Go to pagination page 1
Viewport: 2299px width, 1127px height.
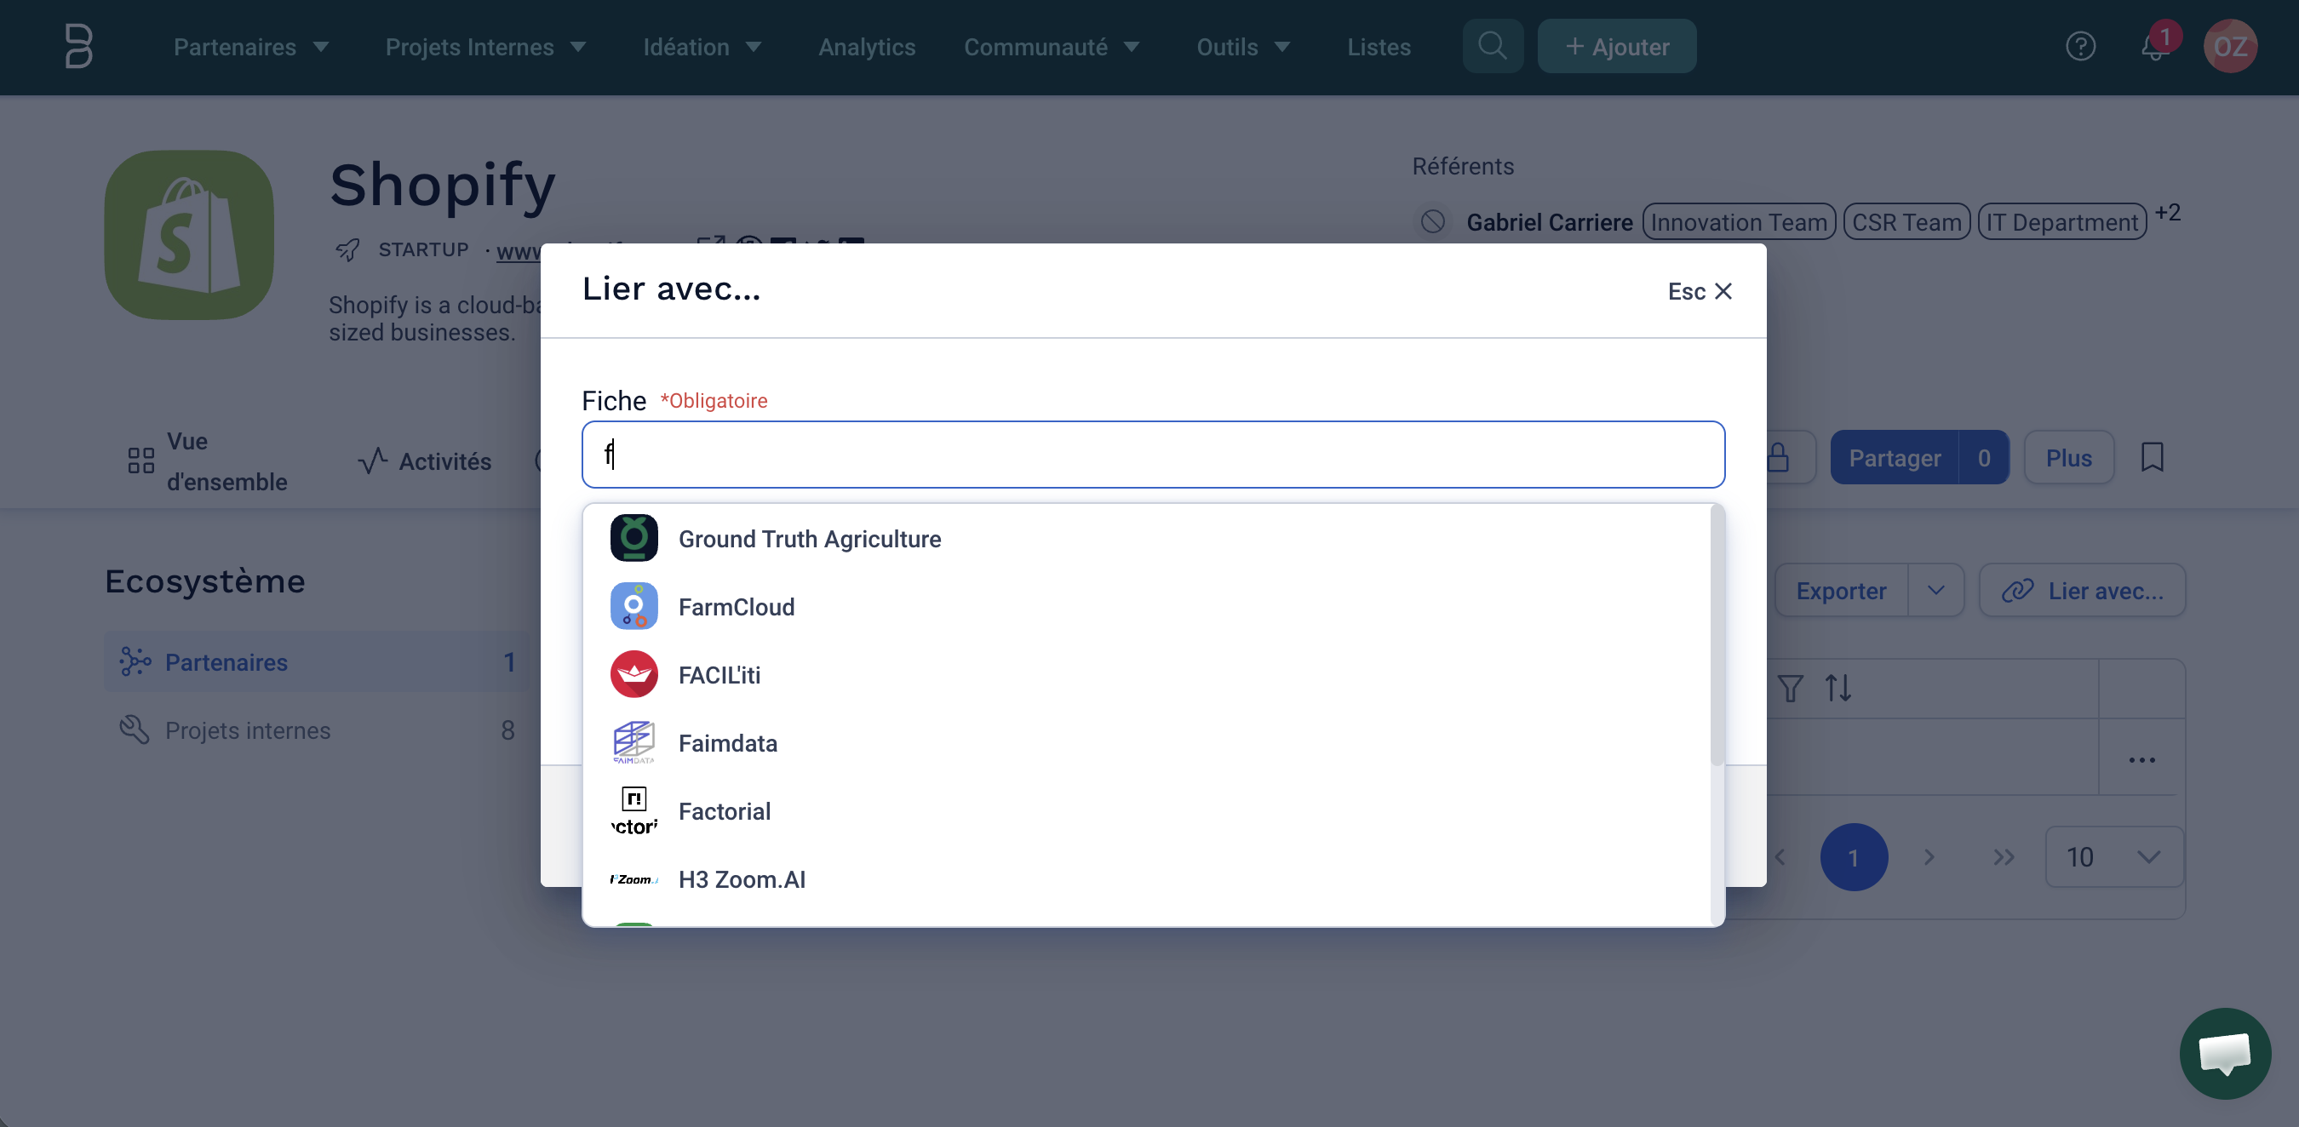(x=1854, y=856)
